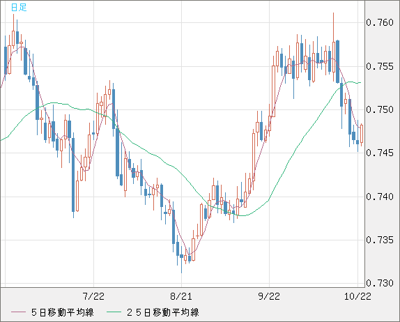The image size is (400, 322).
Task: Click the purple 5-day average legend line
Action: tap(18, 312)
